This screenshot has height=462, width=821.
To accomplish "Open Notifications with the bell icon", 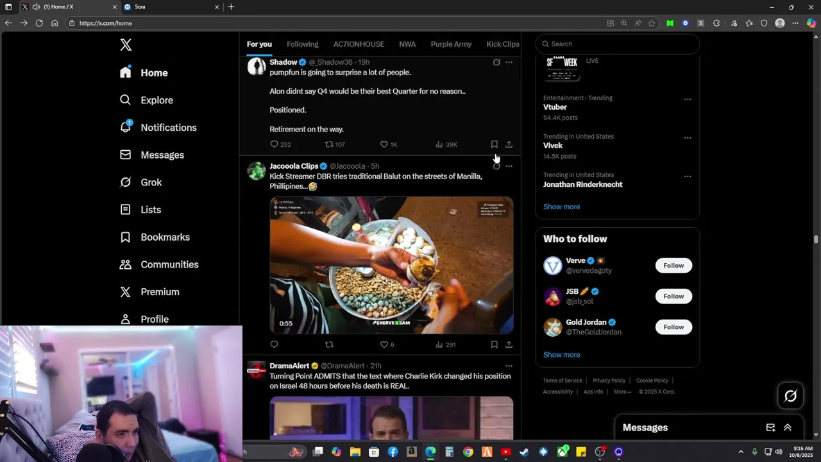I will tap(158, 128).
